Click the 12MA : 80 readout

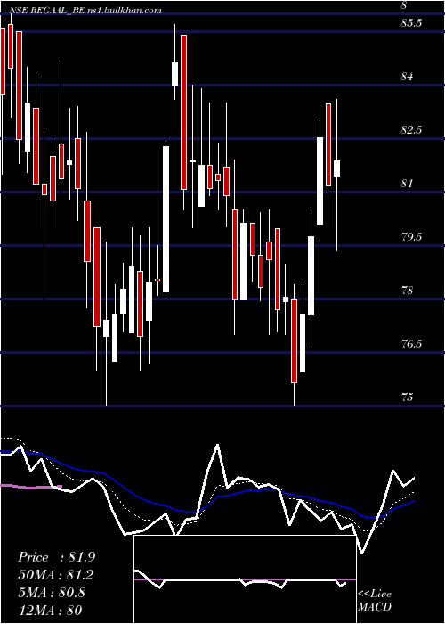point(50,610)
